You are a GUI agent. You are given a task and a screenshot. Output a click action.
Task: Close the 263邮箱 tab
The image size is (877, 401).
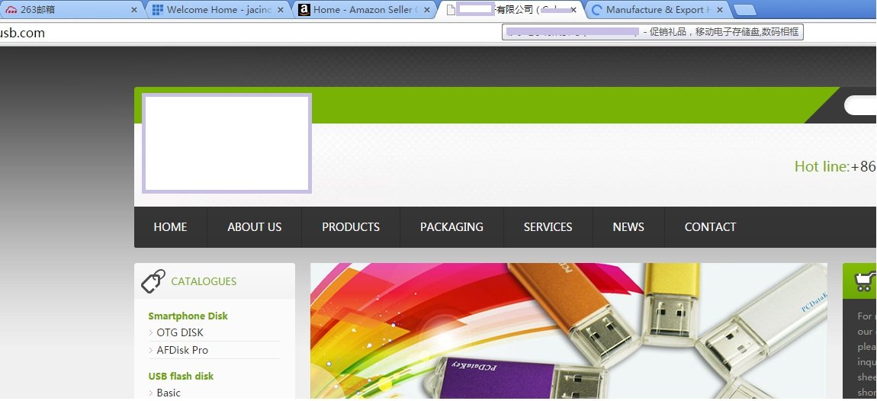pos(134,10)
